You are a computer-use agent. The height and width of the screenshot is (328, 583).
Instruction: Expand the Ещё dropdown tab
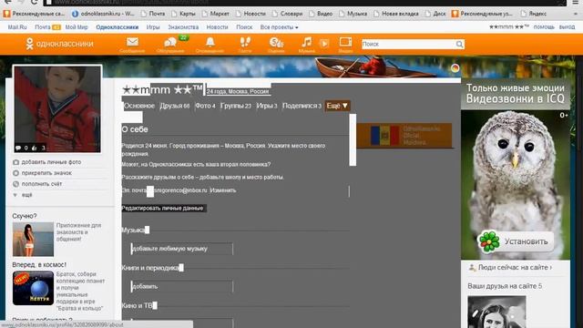(x=337, y=106)
